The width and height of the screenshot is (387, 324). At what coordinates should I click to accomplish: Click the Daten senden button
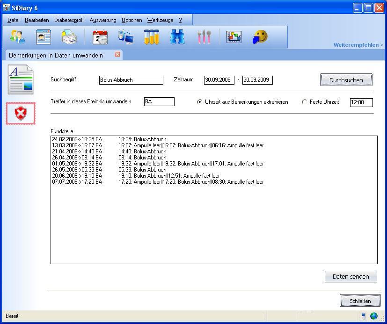[x=350, y=276]
